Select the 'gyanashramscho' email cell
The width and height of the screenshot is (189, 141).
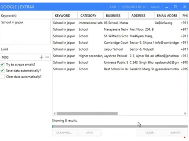pyautogui.click(x=167, y=69)
